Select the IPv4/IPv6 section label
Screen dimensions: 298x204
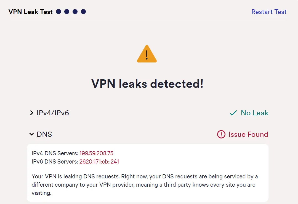tap(53, 113)
